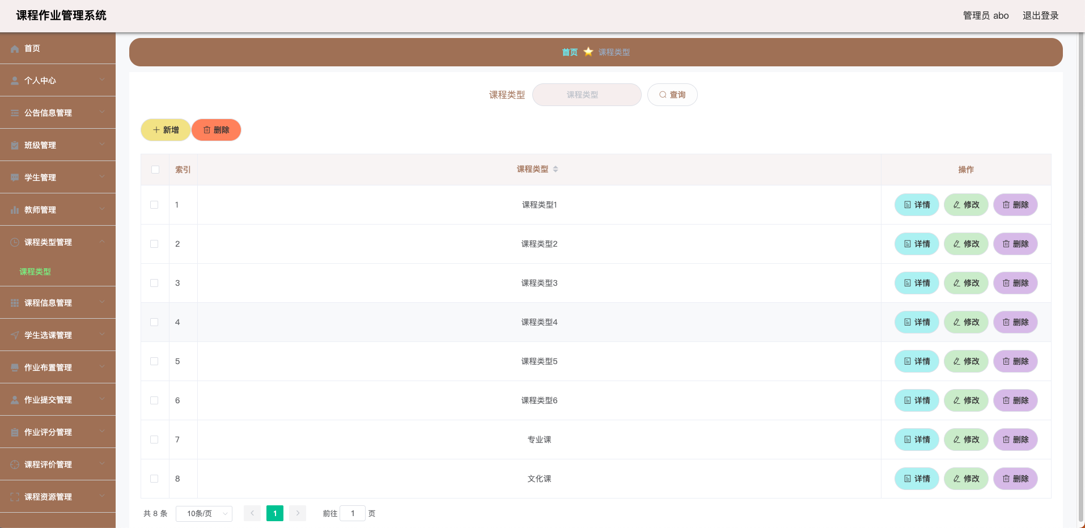This screenshot has width=1085, height=528.
Task: Click the icon beside 作业布置管理
Action: click(15, 368)
